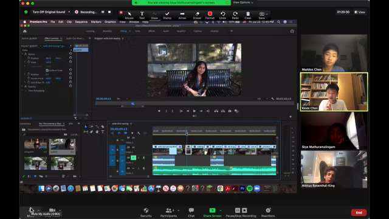Toggle Anchor Point animation stopwatch
This screenshot has width=389, height=219.
pos(29,78)
